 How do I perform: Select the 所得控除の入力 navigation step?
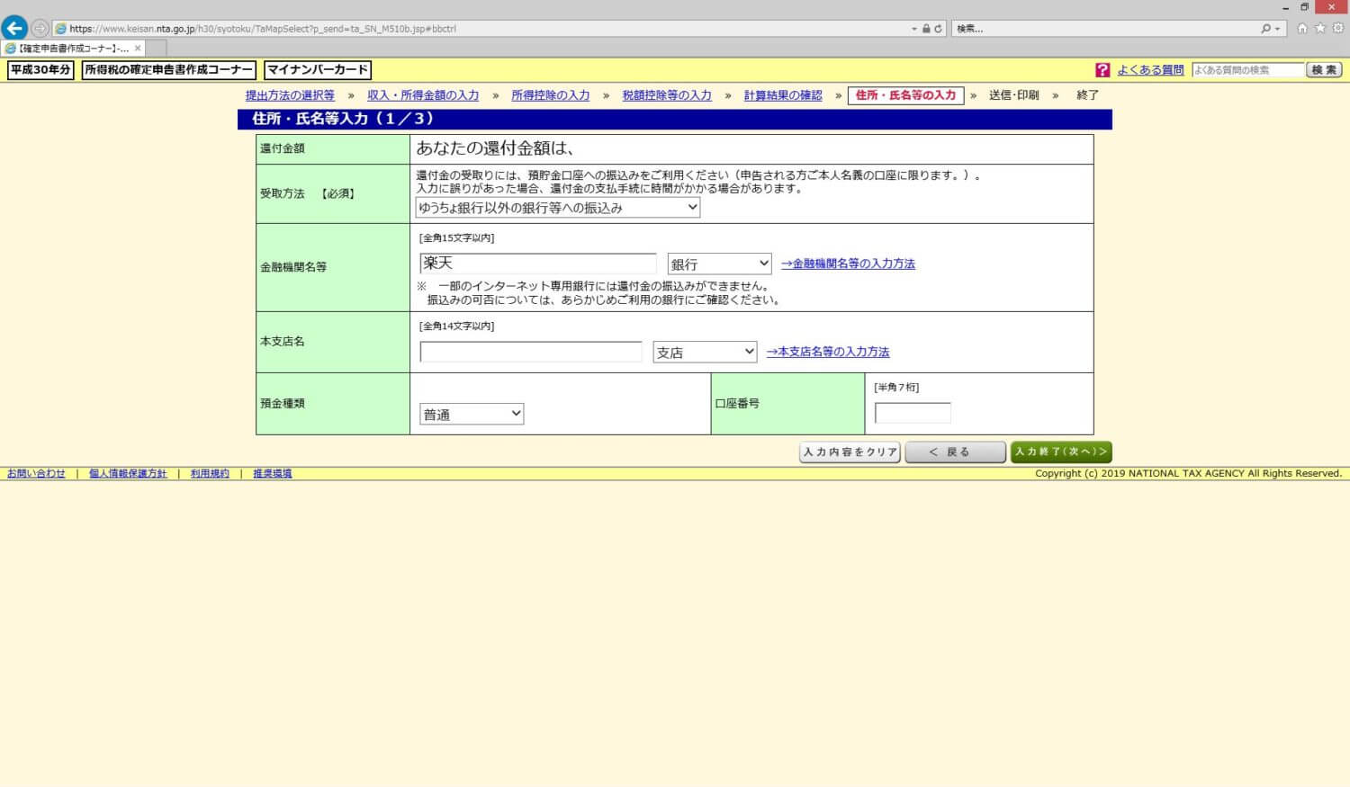coord(550,95)
